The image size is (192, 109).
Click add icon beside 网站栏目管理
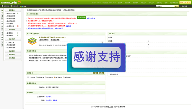(x=17, y=14)
